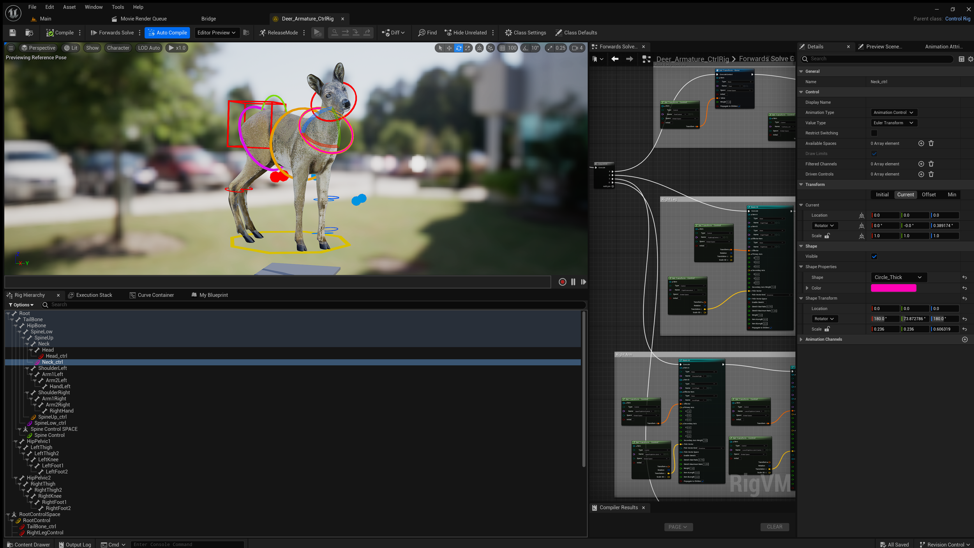Open the Circle_Thick shape dropdown

(x=898, y=278)
